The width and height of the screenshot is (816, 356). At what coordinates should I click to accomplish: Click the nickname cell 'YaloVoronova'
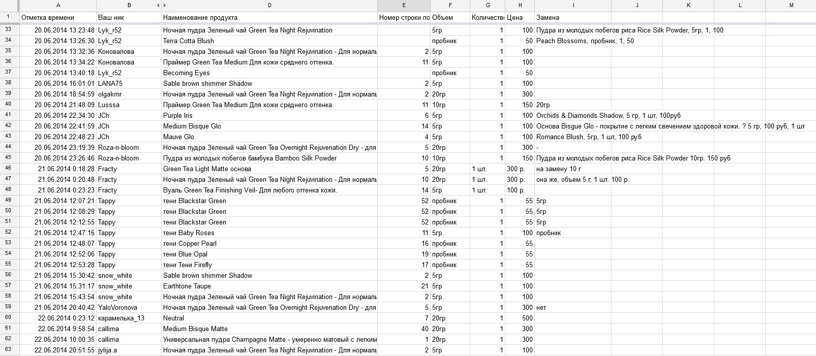(x=129, y=307)
